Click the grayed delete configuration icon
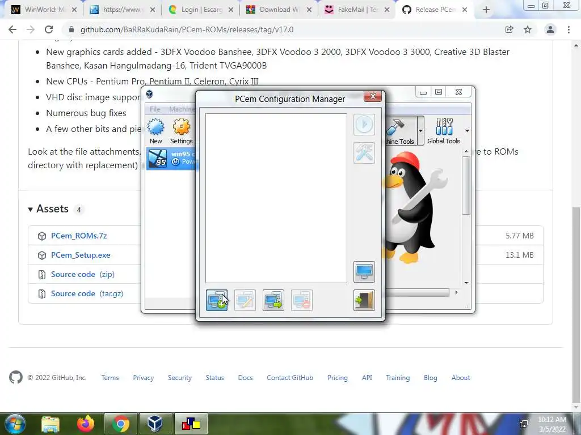This screenshot has height=435, width=581. pyautogui.click(x=302, y=300)
